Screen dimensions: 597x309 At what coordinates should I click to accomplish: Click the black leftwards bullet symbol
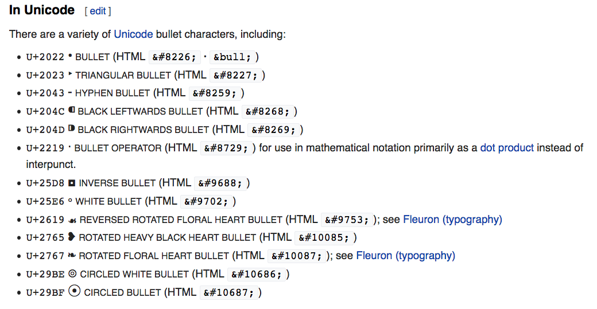point(72,110)
